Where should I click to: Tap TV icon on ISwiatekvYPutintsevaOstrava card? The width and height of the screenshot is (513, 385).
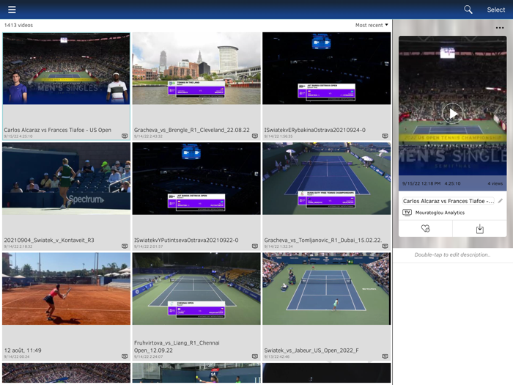pyautogui.click(x=255, y=246)
